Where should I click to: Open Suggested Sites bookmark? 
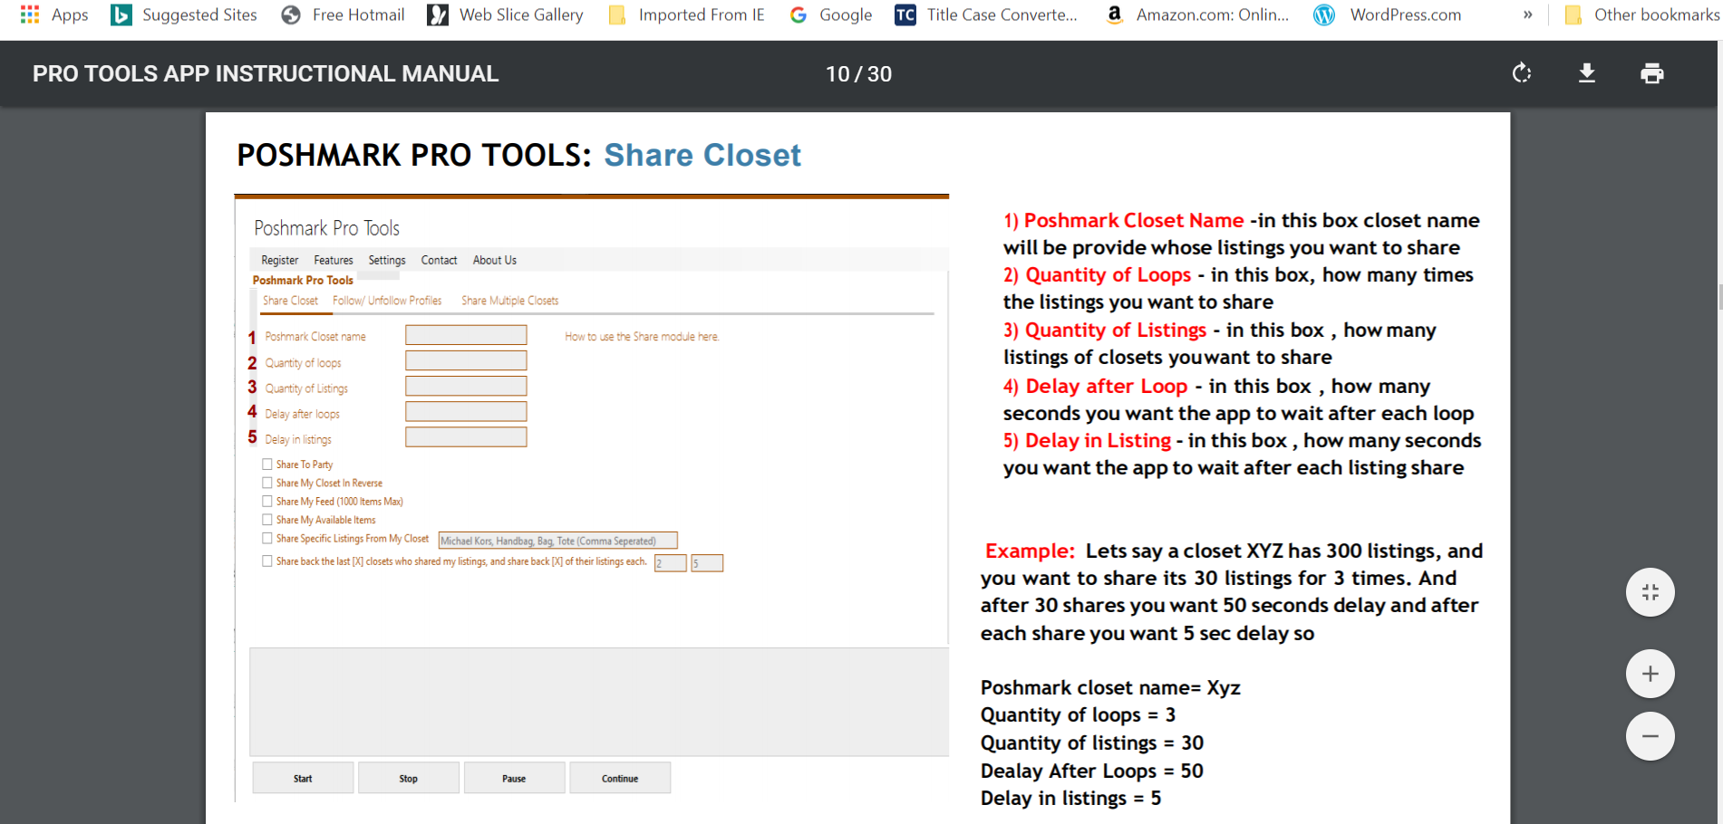[x=184, y=14]
